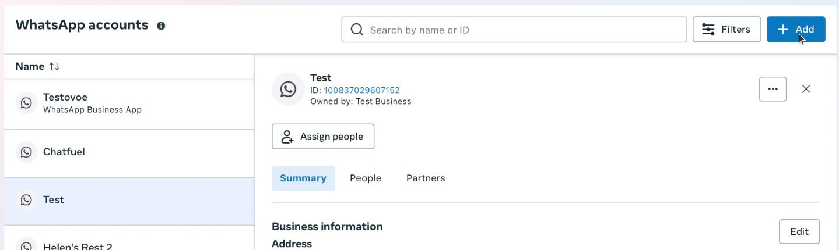Open the Filters options
839x250 pixels.
tap(726, 30)
